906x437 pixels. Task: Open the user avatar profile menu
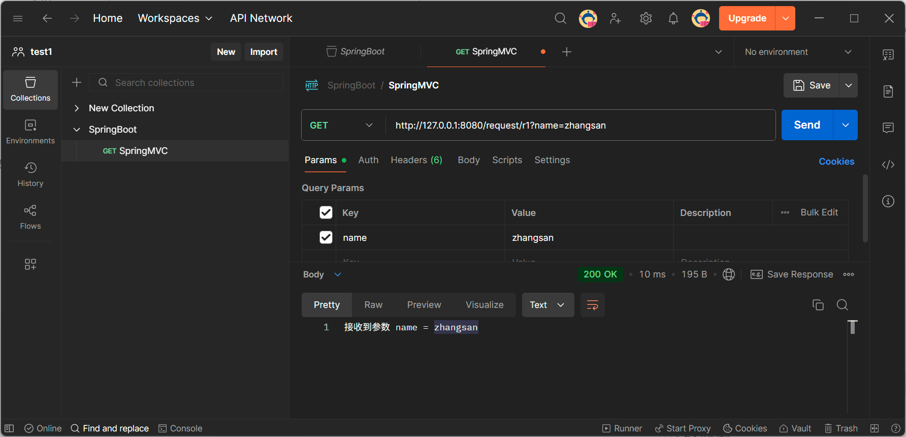701,18
